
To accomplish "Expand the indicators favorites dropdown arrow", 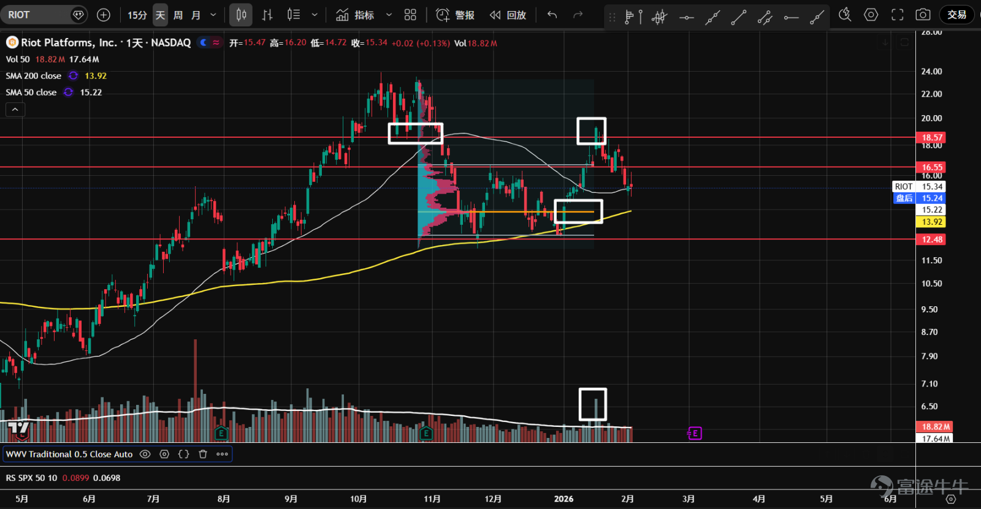I will 389,15.
